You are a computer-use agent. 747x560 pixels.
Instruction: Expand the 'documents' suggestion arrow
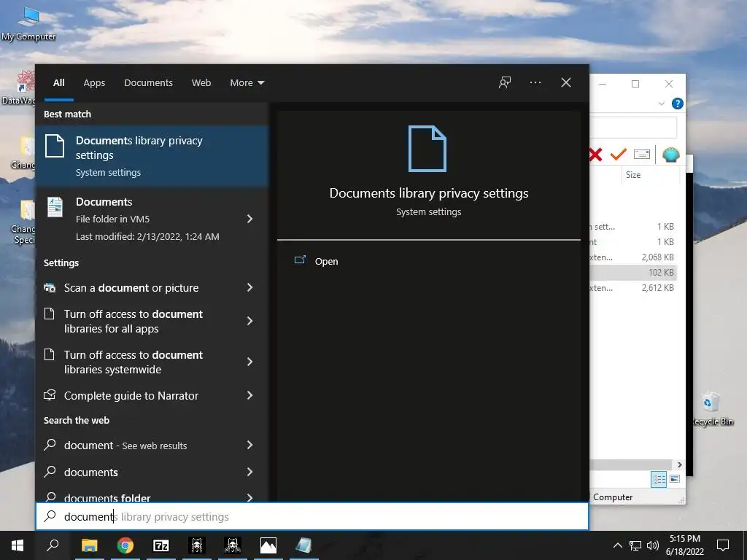(x=249, y=472)
